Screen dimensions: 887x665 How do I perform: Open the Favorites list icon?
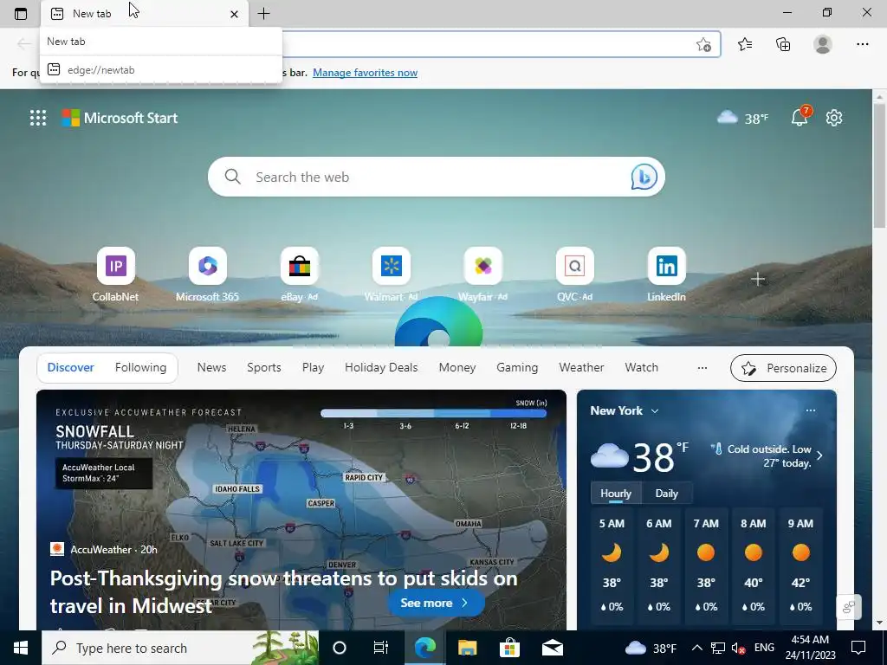[x=745, y=44]
